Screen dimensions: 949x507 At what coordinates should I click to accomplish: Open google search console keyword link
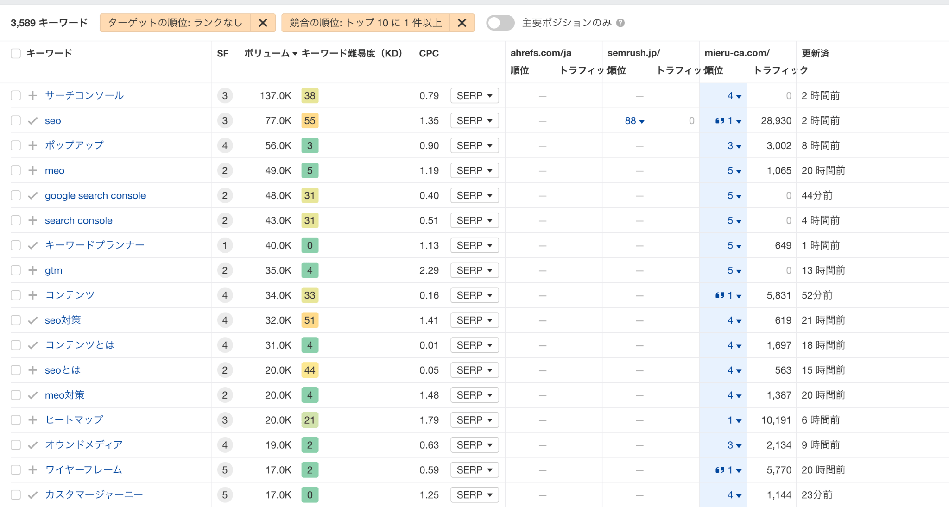[x=95, y=195]
